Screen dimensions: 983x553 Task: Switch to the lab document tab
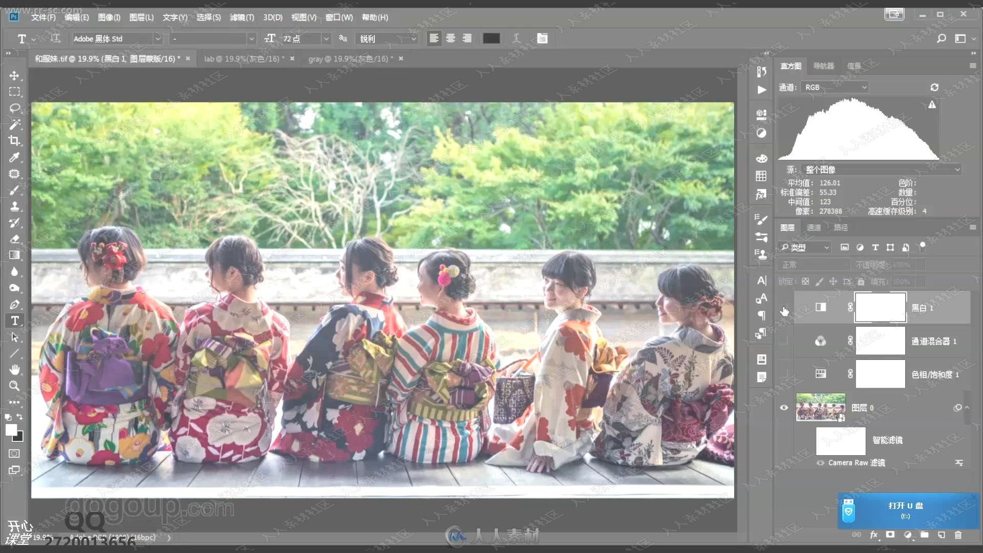[244, 59]
